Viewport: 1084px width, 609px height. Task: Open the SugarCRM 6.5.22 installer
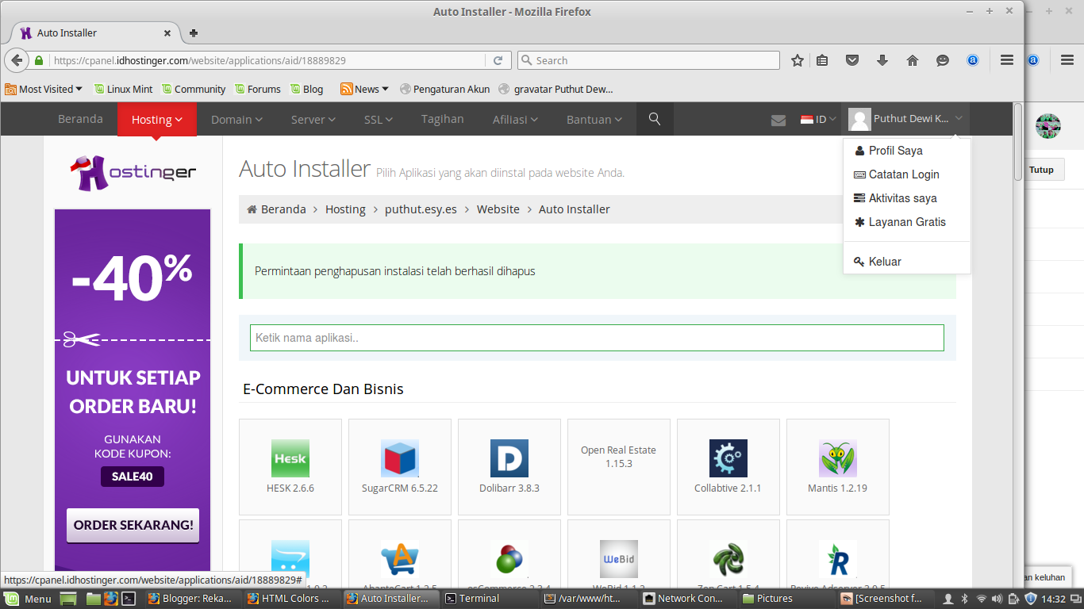coord(399,458)
